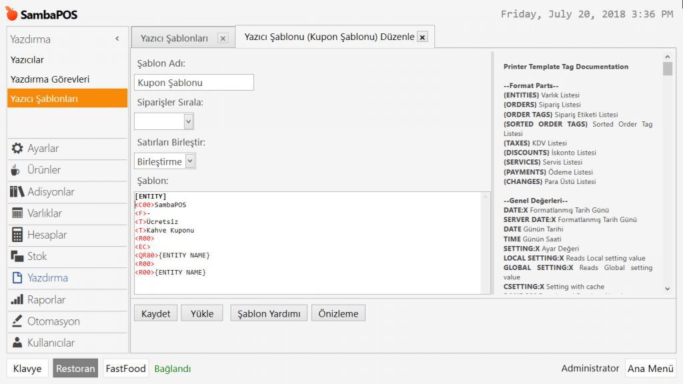Screen dimensions: 683x384
Task: Click the SambaPOS logo icon
Action: coord(11,13)
